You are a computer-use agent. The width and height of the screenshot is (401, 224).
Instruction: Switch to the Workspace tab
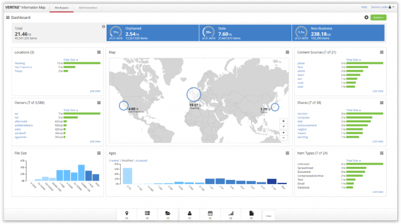point(61,8)
